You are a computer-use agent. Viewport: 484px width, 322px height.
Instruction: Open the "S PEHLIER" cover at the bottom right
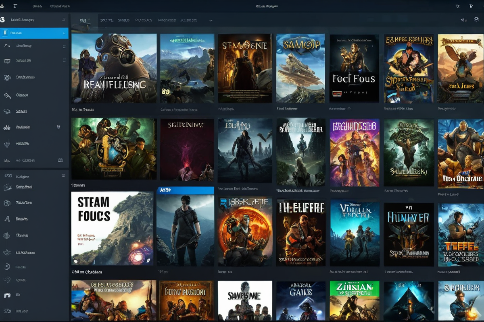(x=461, y=301)
